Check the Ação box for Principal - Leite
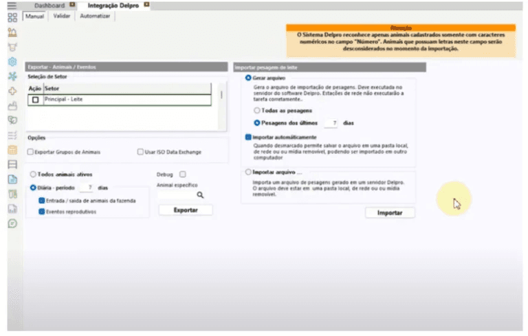 click(35, 100)
